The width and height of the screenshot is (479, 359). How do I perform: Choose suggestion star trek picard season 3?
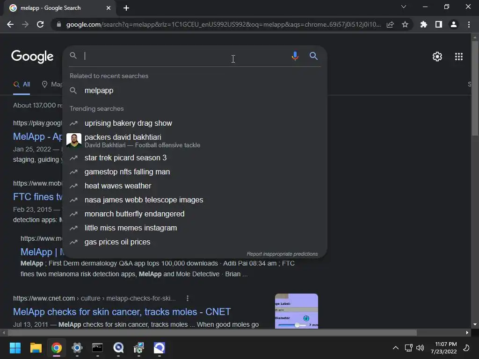coord(195,158)
